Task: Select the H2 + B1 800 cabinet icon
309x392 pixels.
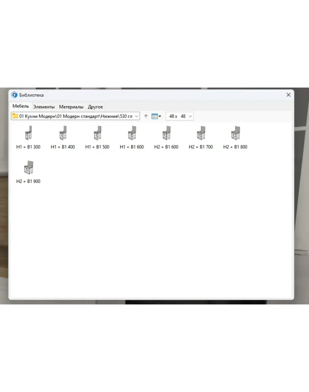Action: click(x=235, y=133)
